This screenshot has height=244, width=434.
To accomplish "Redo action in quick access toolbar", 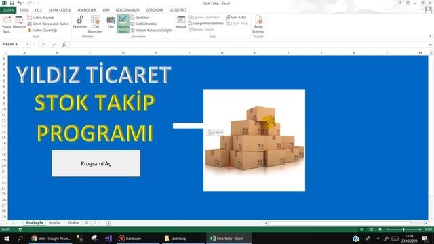I will 29,3.
